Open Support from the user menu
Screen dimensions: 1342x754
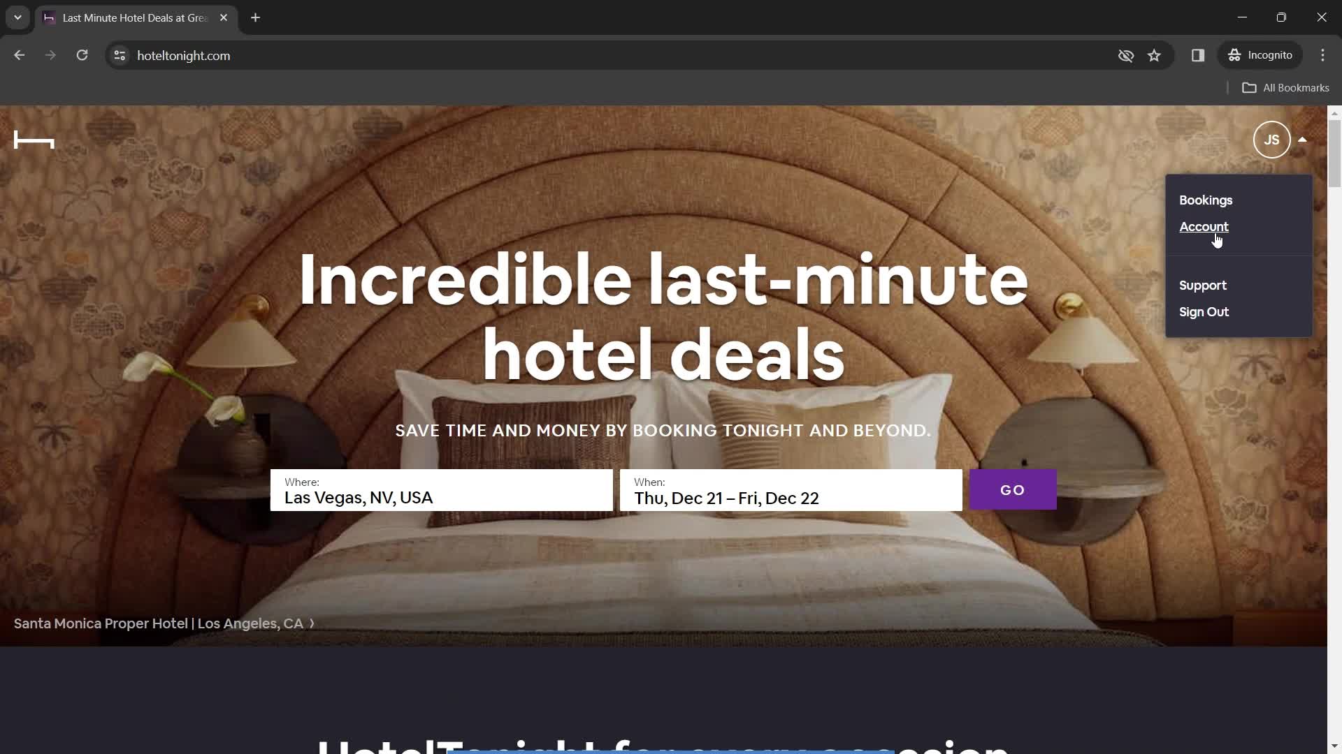click(x=1203, y=284)
